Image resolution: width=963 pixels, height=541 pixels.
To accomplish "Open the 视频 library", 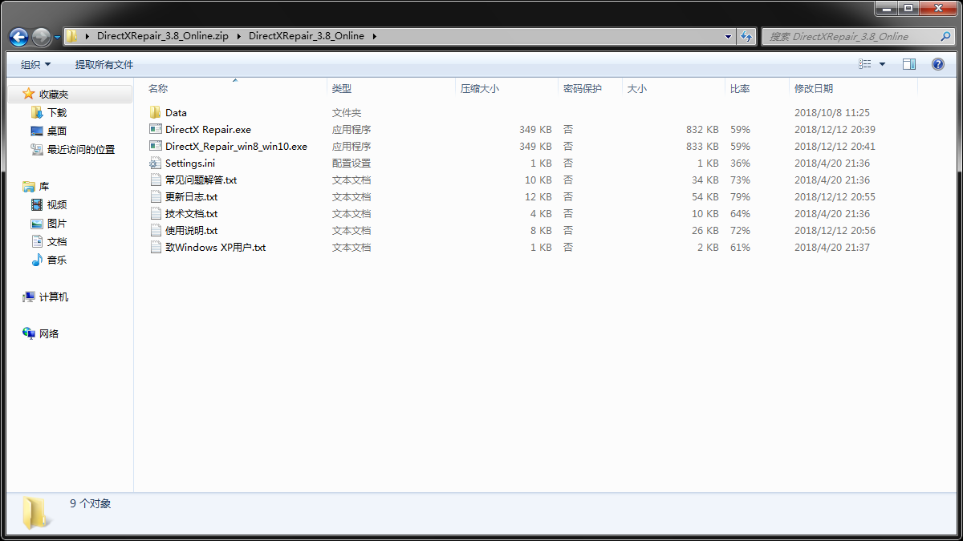I will [56, 204].
